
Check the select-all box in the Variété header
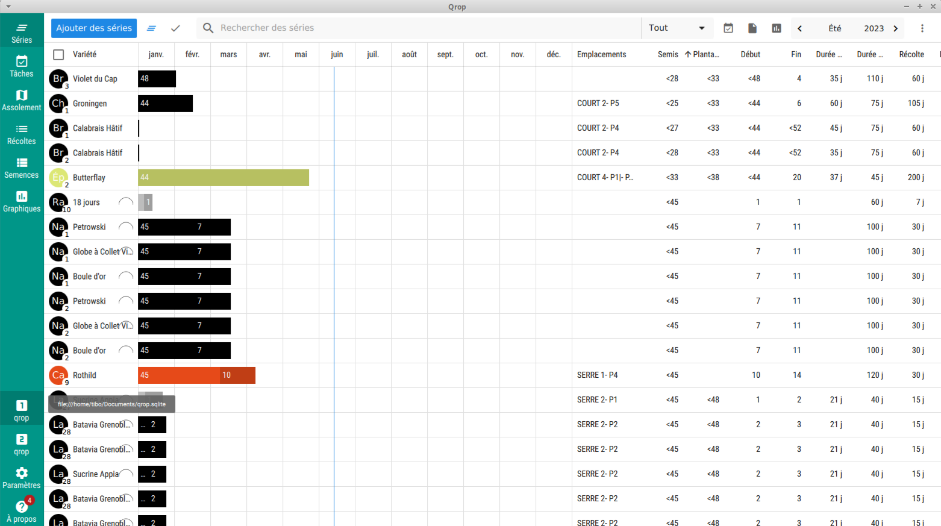[58, 54]
